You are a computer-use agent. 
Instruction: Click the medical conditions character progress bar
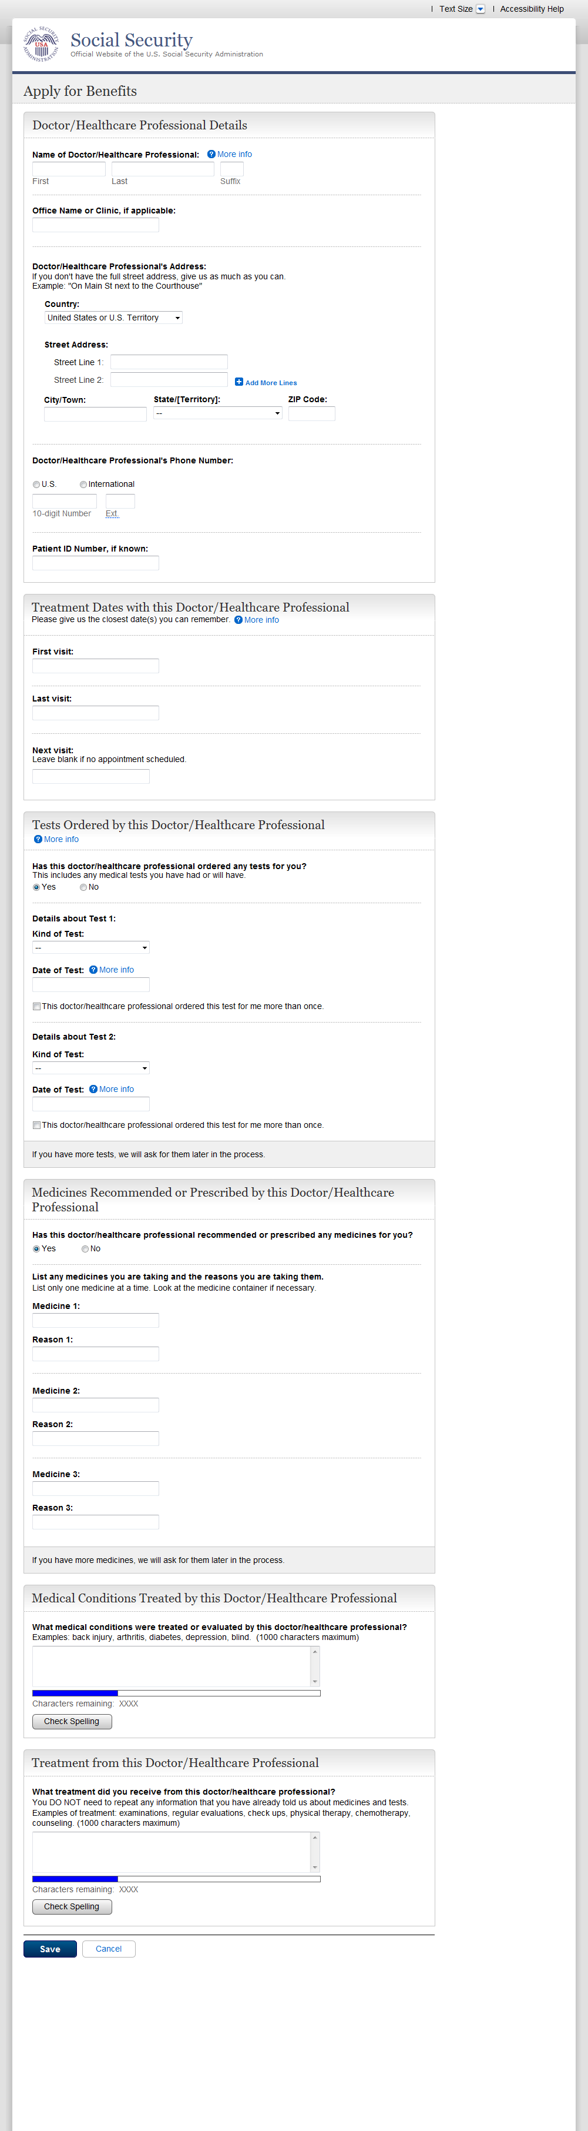[x=176, y=1692]
